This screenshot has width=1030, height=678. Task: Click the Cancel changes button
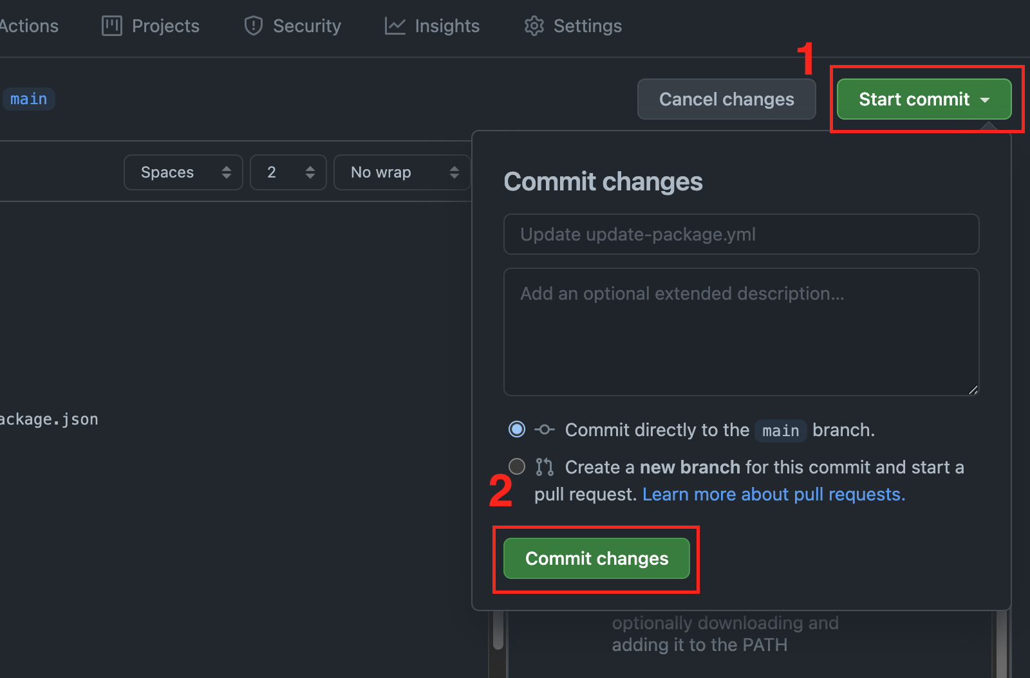pos(726,99)
